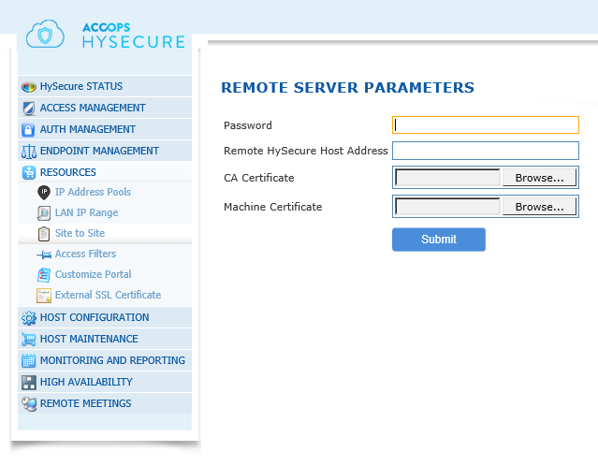The width and height of the screenshot is (598, 466).
Task: Open Access Filters page
Action: tap(85, 254)
